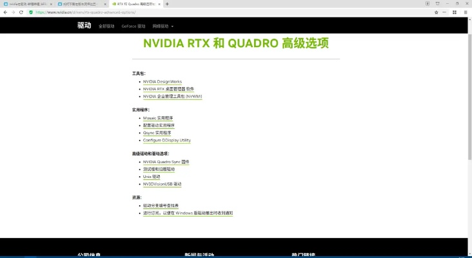Open the Unix 驱动 link
Image resolution: width=472 pixels, height=258 pixels.
pyautogui.click(x=152, y=176)
